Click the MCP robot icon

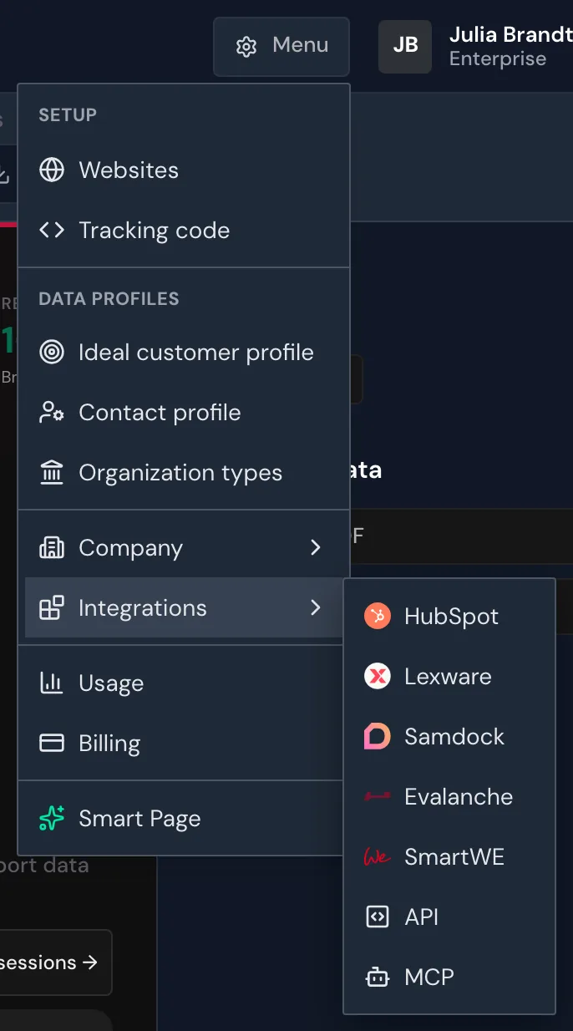pos(378,977)
